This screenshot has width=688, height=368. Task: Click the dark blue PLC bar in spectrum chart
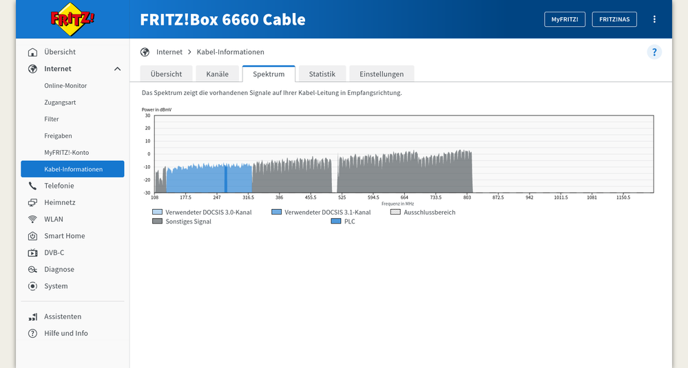226,179
